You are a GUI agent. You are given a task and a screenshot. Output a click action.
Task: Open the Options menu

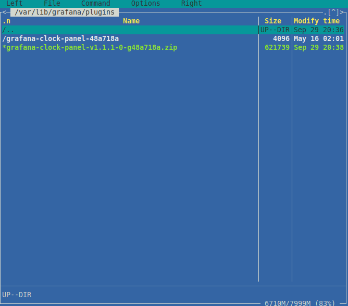click(x=145, y=3)
